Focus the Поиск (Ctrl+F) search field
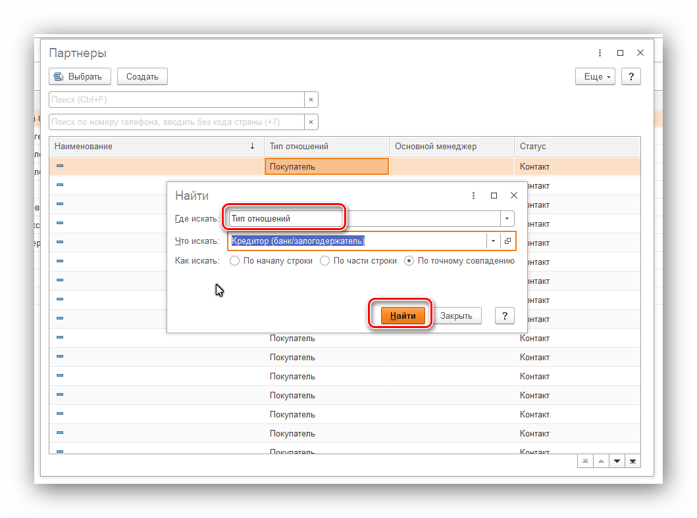The height and width of the screenshot is (518, 697). [x=176, y=99]
